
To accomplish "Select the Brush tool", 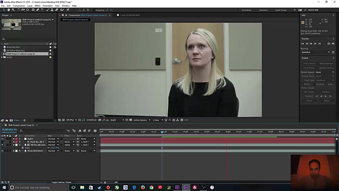I will [x=47, y=10].
